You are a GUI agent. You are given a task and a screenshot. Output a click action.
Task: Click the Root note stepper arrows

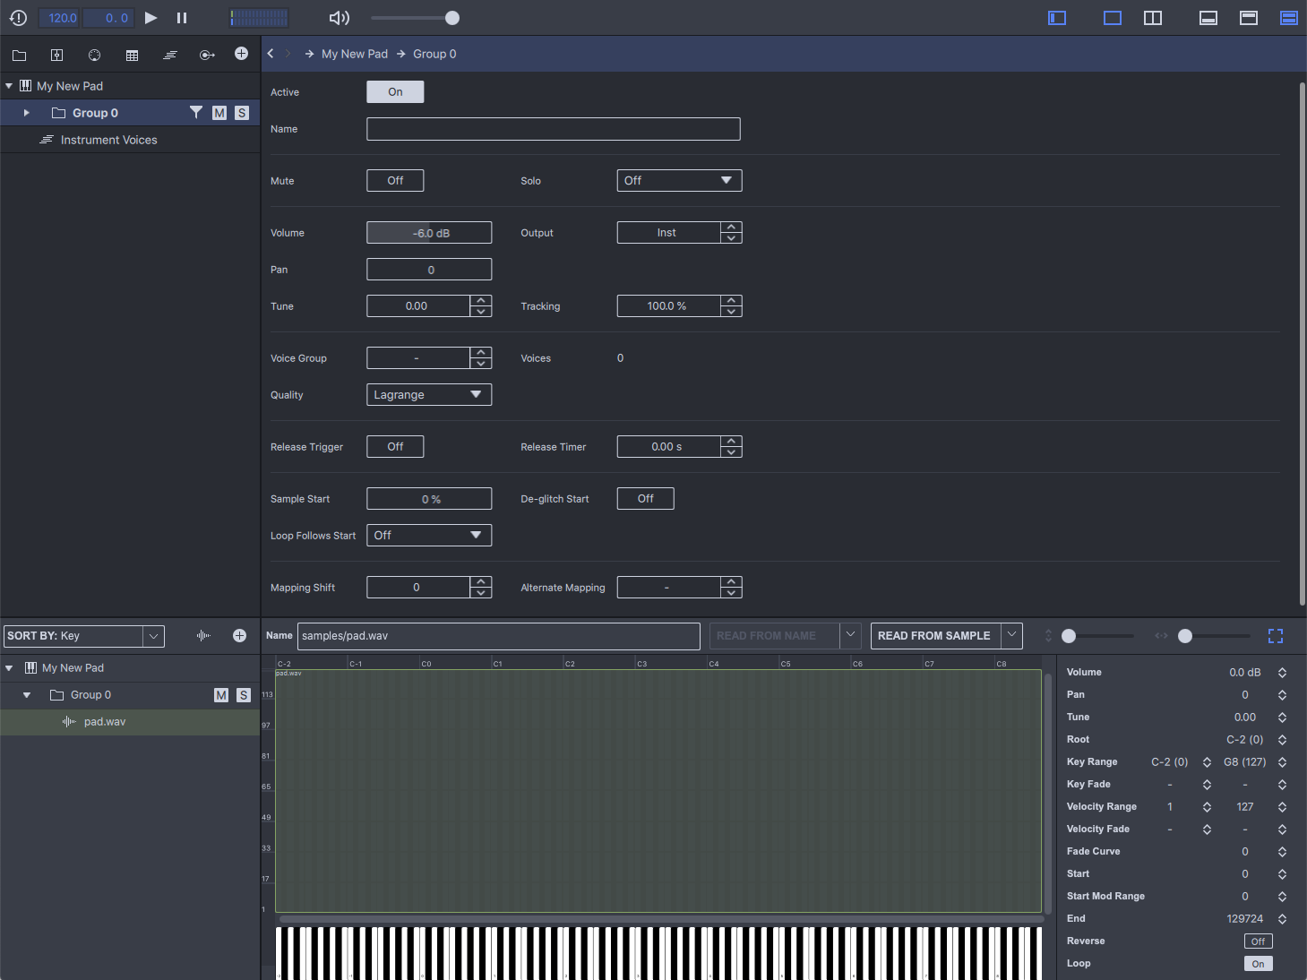pos(1282,740)
